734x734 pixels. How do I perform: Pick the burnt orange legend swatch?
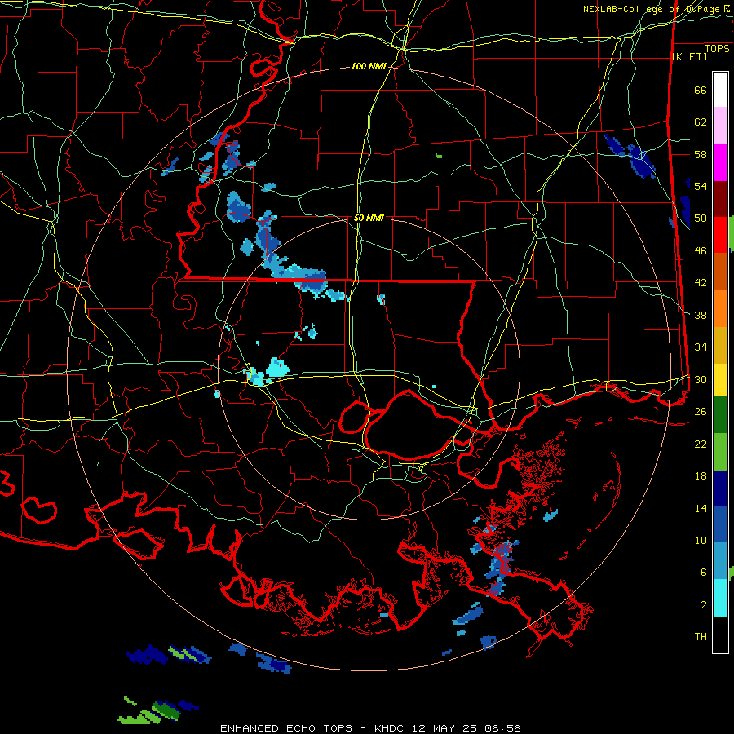[720, 272]
